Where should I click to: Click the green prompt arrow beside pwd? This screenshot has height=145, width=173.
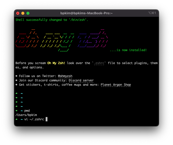coord(16,111)
